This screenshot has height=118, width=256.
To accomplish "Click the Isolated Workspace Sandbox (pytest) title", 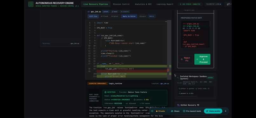I will tap(193, 77).
